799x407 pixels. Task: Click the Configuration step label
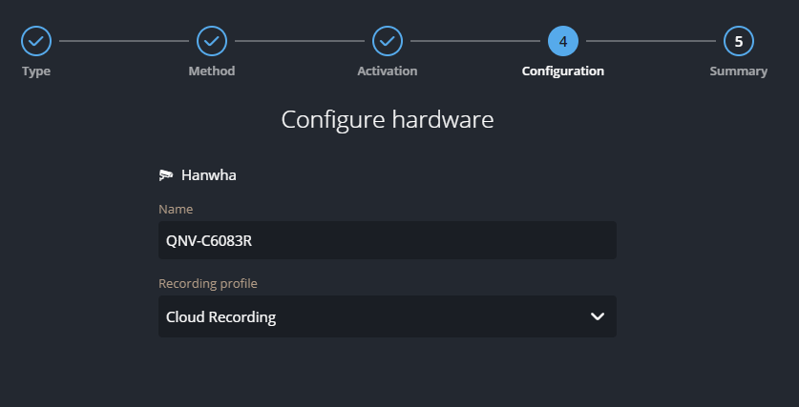pyautogui.click(x=562, y=71)
